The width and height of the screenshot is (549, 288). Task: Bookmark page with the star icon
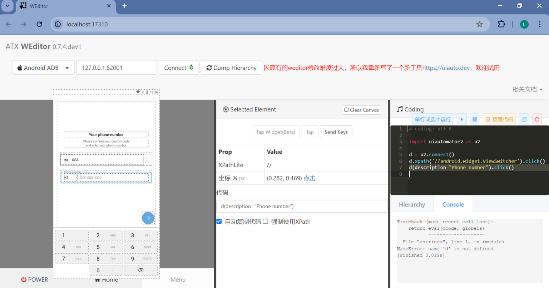tap(480, 24)
